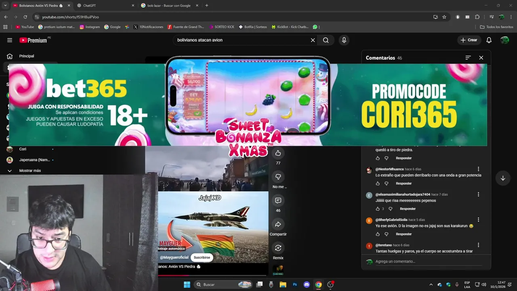Open BotRix | Sorteos bookmark
This screenshot has width=517, height=291.
pos(252,27)
